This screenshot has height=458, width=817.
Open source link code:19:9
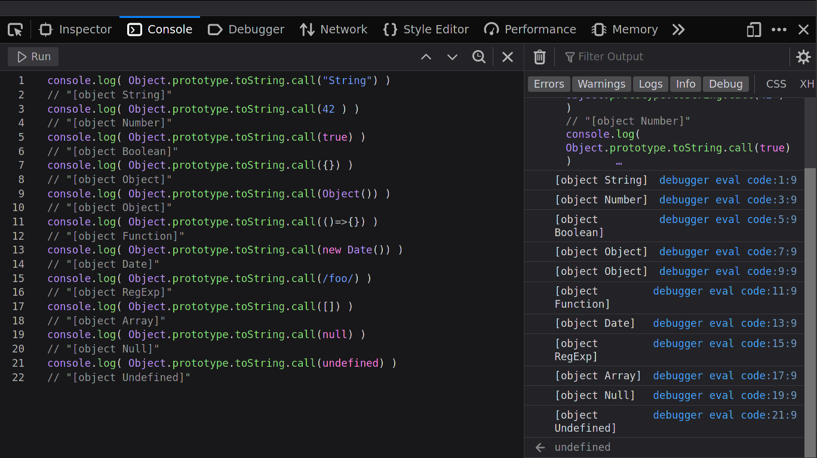coord(725,395)
